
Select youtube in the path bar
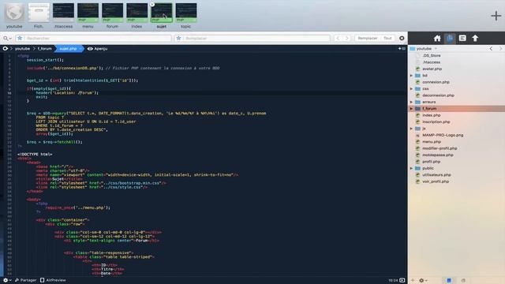pos(22,49)
